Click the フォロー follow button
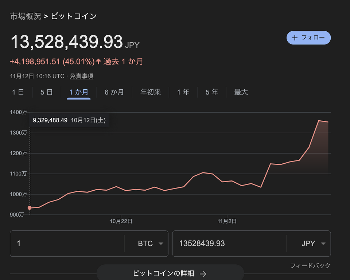The width and height of the screenshot is (350, 280). point(308,38)
